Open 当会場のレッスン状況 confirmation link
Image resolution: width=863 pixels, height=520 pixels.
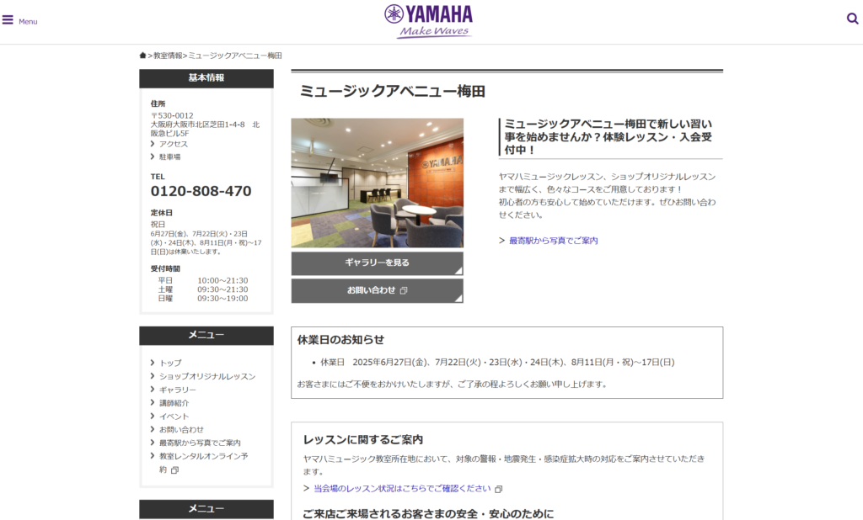[402, 488]
